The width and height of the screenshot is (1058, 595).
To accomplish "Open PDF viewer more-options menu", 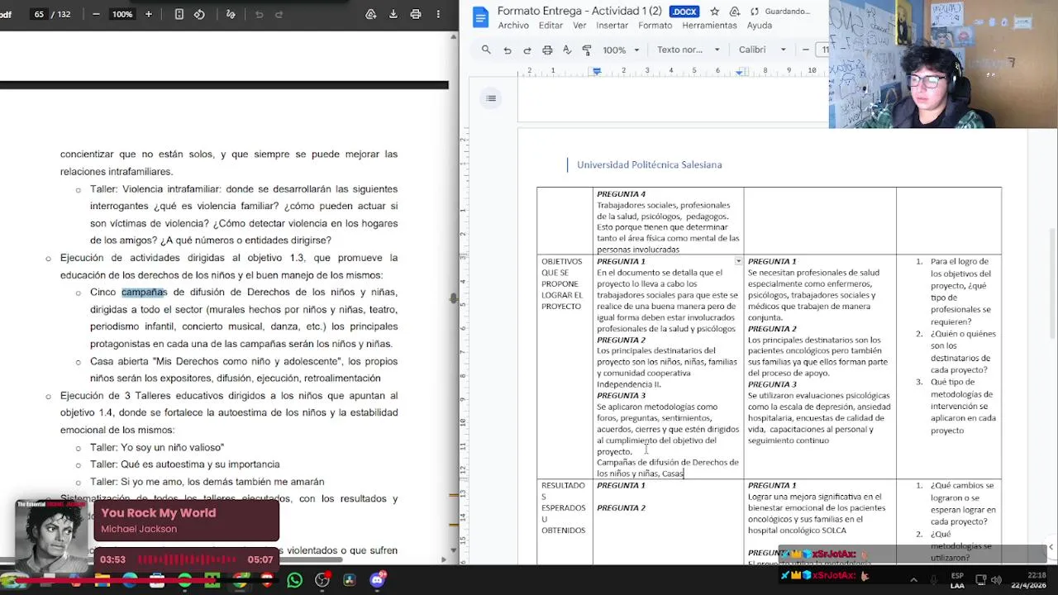I will tap(438, 14).
